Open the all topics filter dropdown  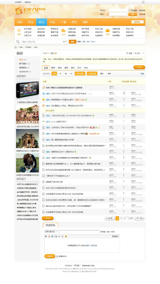pos(92,73)
